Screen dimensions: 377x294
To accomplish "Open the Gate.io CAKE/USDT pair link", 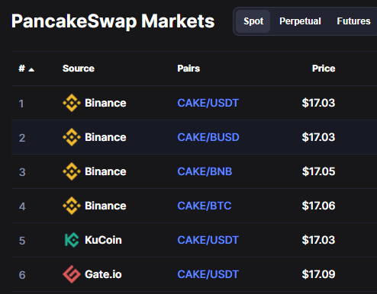I will [208, 274].
